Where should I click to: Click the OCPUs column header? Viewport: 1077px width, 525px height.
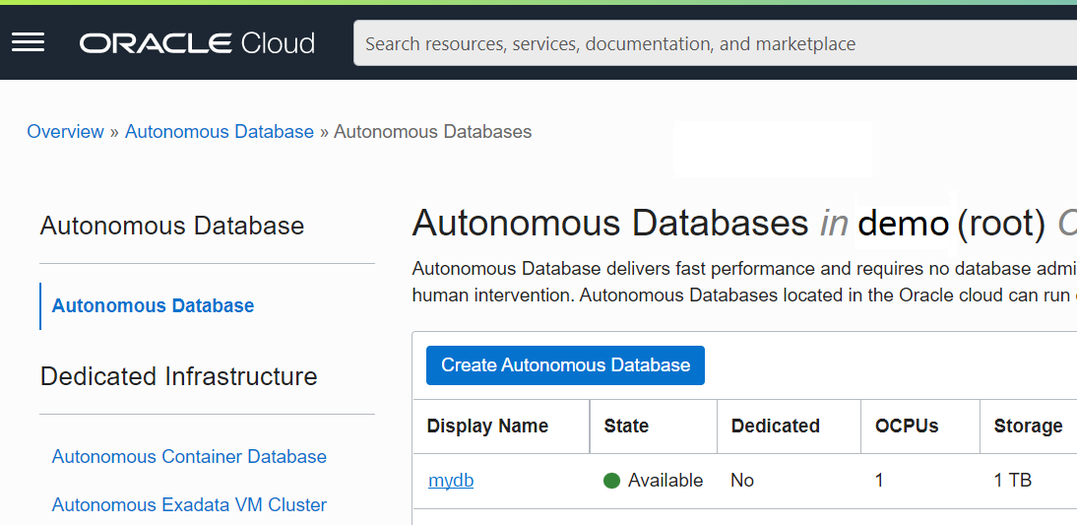[x=906, y=427]
